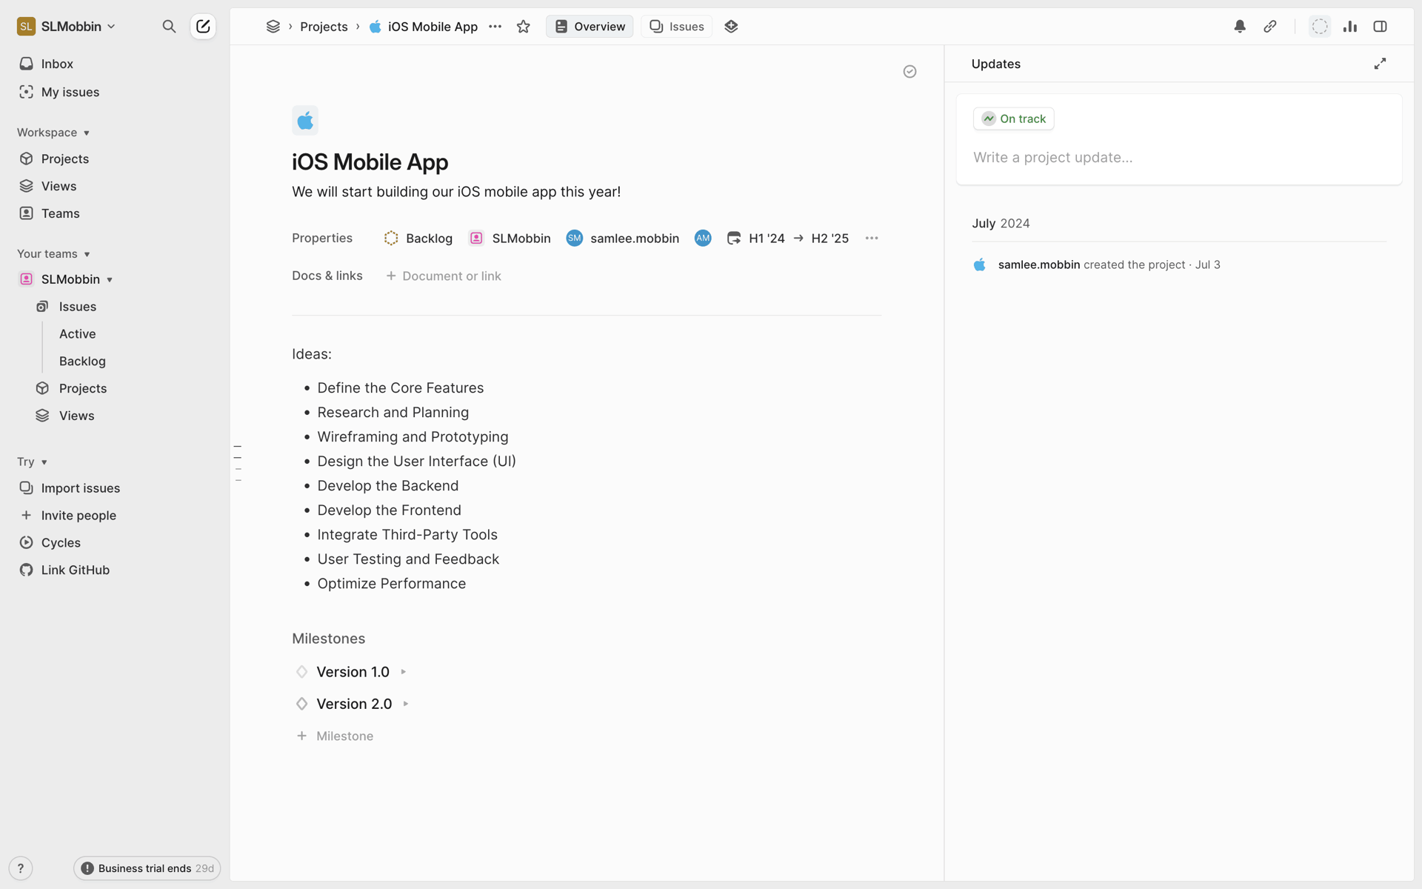Click the compose new issue icon
This screenshot has width=1422, height=889.
[203, 27]
